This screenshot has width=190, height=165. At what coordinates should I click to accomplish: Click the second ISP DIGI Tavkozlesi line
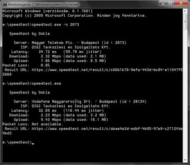coord(65,106)
